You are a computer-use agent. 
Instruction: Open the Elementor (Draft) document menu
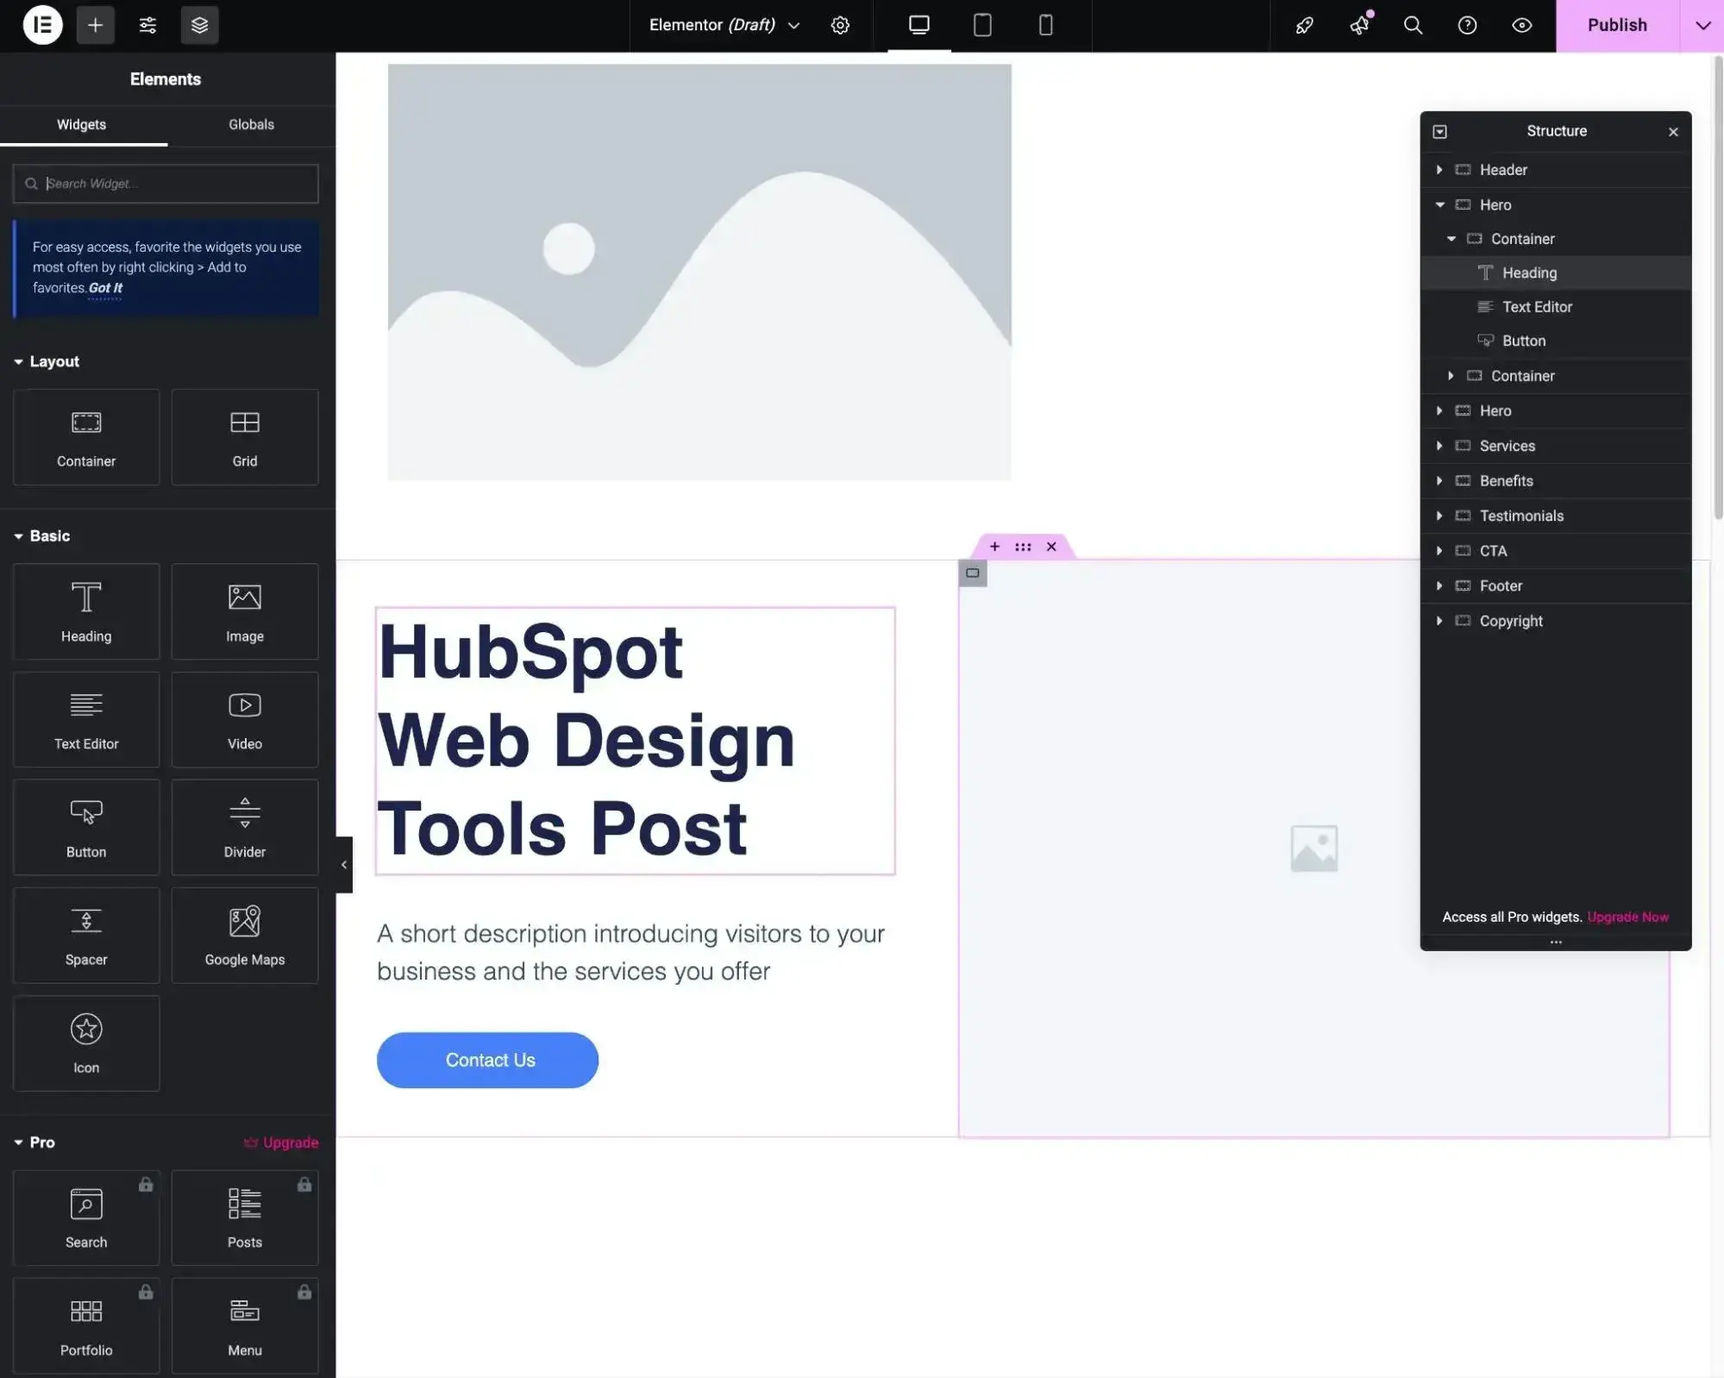tap(723, 25)
